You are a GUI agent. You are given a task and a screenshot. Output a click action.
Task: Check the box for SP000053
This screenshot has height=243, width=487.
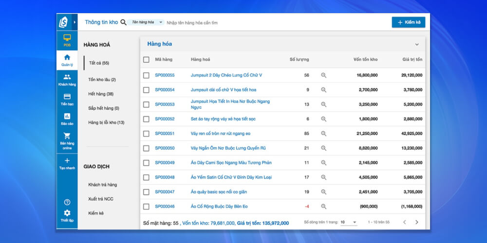coord(146,104)
